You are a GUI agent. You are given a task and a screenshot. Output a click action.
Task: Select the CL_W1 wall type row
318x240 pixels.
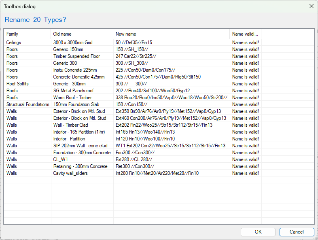[61, 159]
